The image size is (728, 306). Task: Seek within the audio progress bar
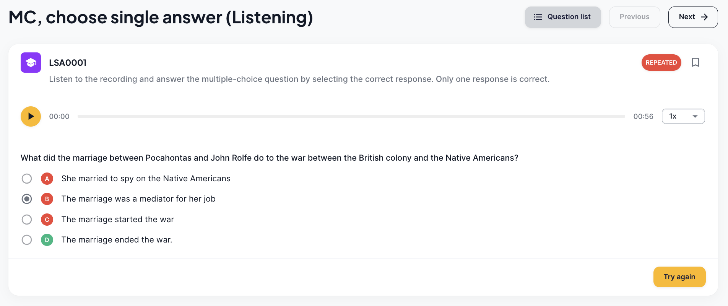pyautogui.click(x=351, y=116)
